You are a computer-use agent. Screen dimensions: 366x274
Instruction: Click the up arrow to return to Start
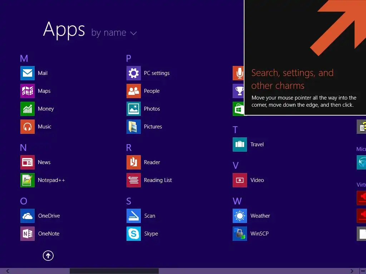(x=48, y=255)
